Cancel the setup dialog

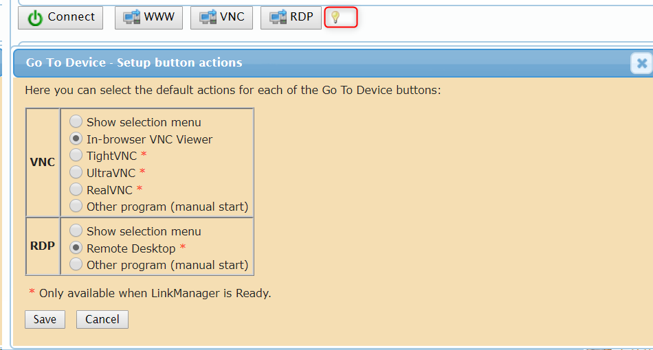point(102,319)
